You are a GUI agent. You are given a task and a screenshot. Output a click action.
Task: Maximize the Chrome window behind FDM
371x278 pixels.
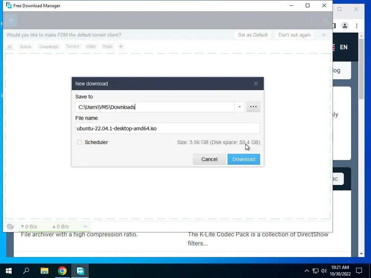(339, 9)
